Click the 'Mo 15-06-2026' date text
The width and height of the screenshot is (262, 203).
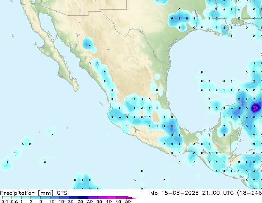pyautogui.click(x=175, y=193)
